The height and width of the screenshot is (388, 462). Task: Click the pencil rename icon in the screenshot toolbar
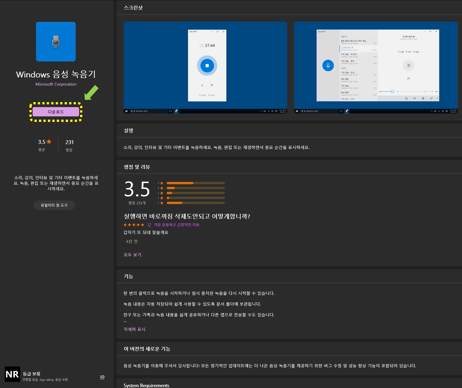tap(431, 98)
